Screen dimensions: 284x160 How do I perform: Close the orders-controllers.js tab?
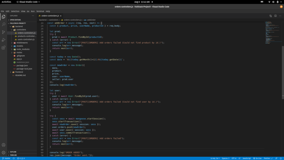tap(61, 16)
